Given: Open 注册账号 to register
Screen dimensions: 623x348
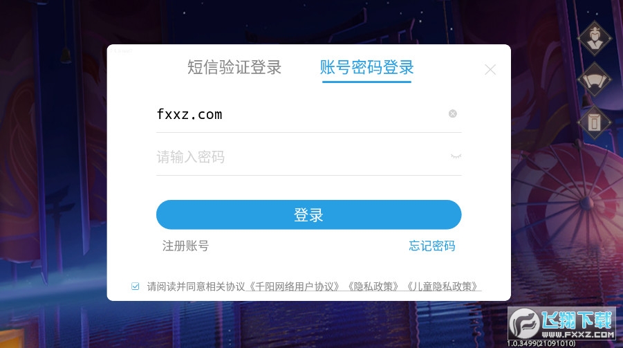Looking at the screenshot, I should click(185, 246).
